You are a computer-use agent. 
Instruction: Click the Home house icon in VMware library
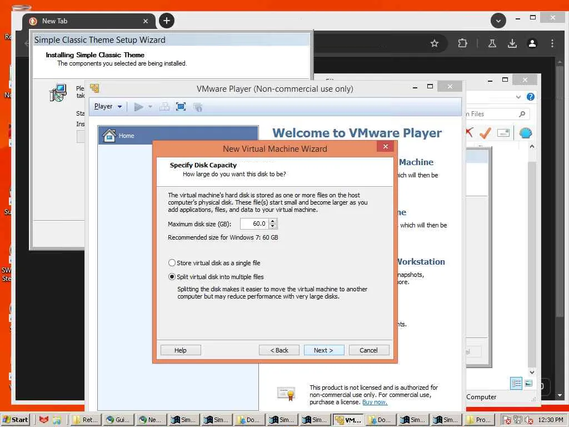click(x=109, y=136)
